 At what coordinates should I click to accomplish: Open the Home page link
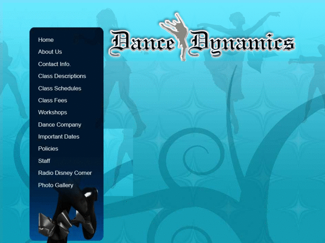46,40
